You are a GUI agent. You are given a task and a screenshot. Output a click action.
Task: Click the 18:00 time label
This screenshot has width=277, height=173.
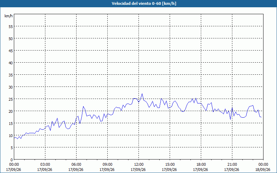coord(201,165)
